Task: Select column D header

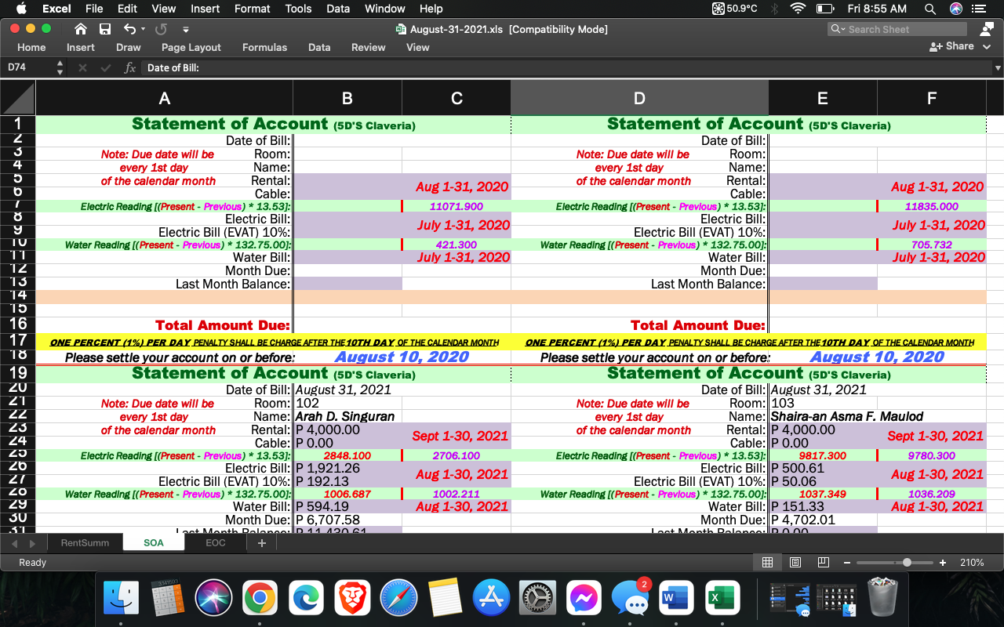Action: 639,98
